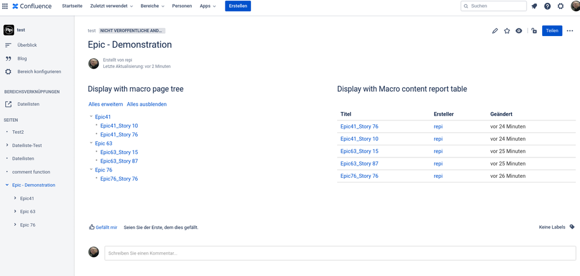Collapse Epic 63 in page tree macro
Viewport: 580px width, 276px height.
coord(91,143)
